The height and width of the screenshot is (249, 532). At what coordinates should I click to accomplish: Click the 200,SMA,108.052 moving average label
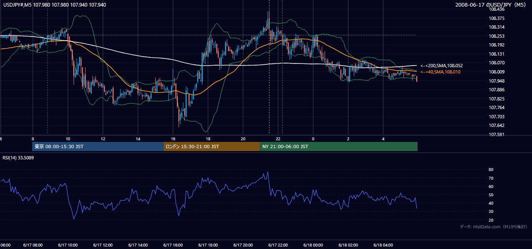point(442,66)
